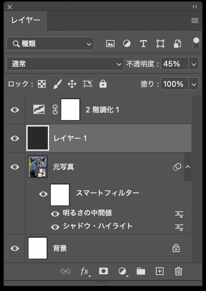
Task: Open the 通常 blend mode dropdown
Action: 65,64
